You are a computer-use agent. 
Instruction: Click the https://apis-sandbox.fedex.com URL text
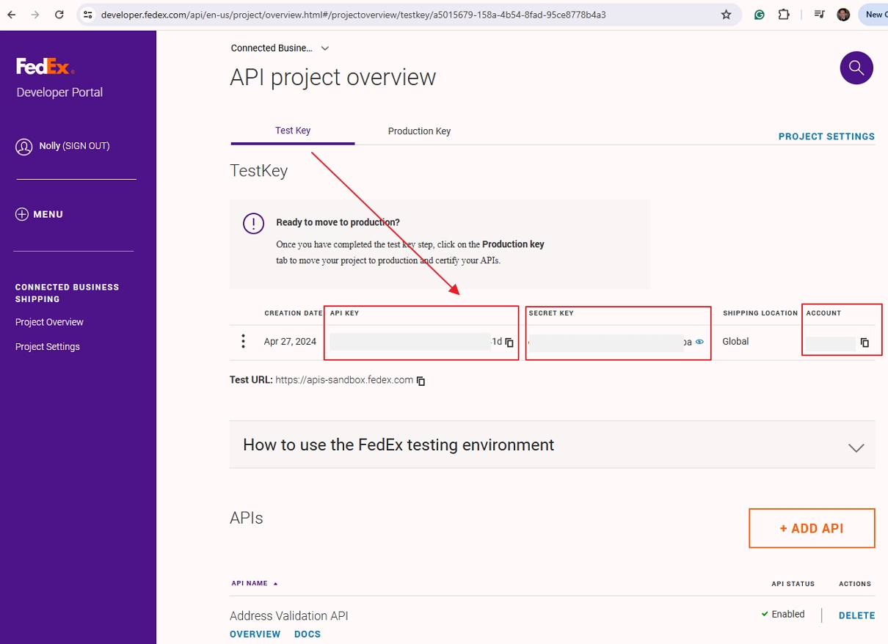click(x=344, y=380)
